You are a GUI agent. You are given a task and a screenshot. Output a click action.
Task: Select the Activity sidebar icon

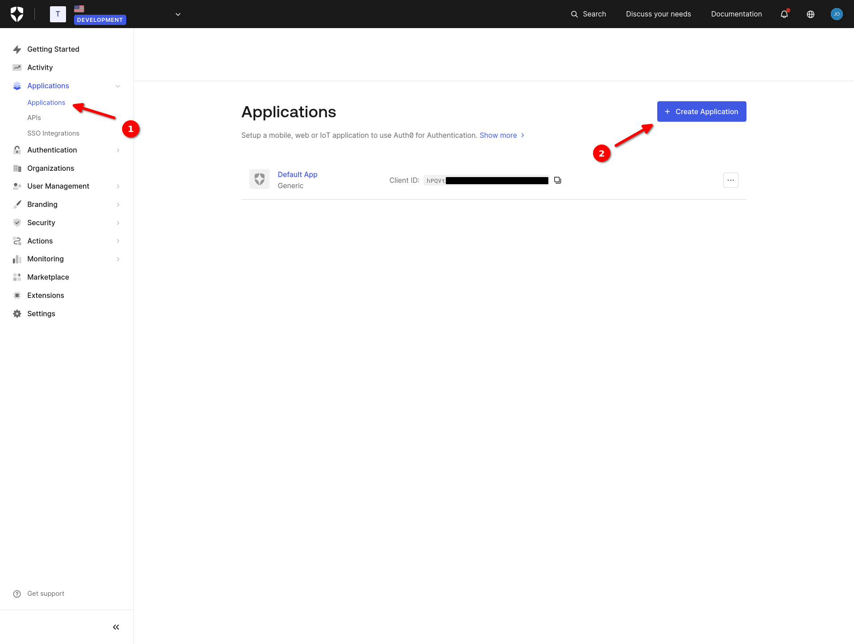pyautogui.click(x=17, y=67)
